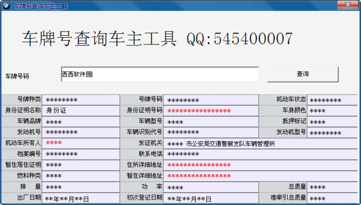Click the 车辆识别代号 value field

point(211,132)
